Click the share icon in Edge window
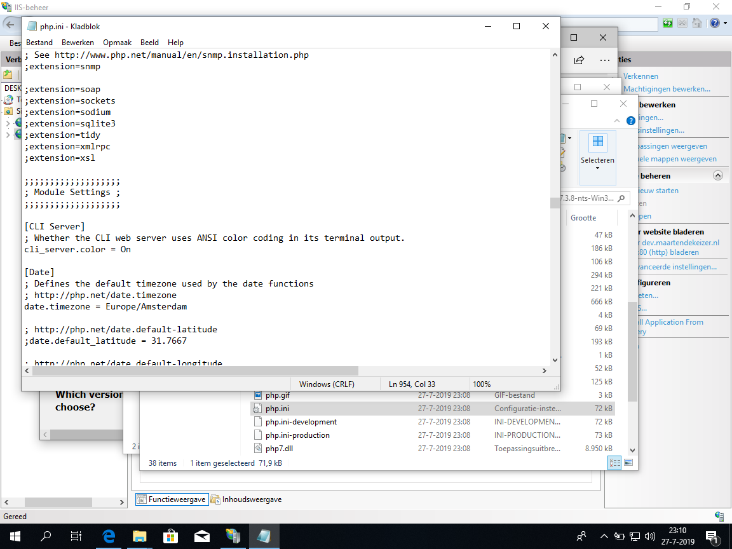732x549 pixels. coord(579,60)
